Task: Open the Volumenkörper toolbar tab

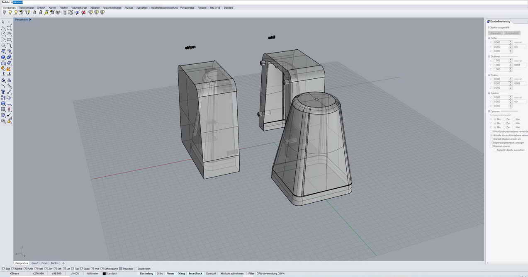Action: [79, 7]
